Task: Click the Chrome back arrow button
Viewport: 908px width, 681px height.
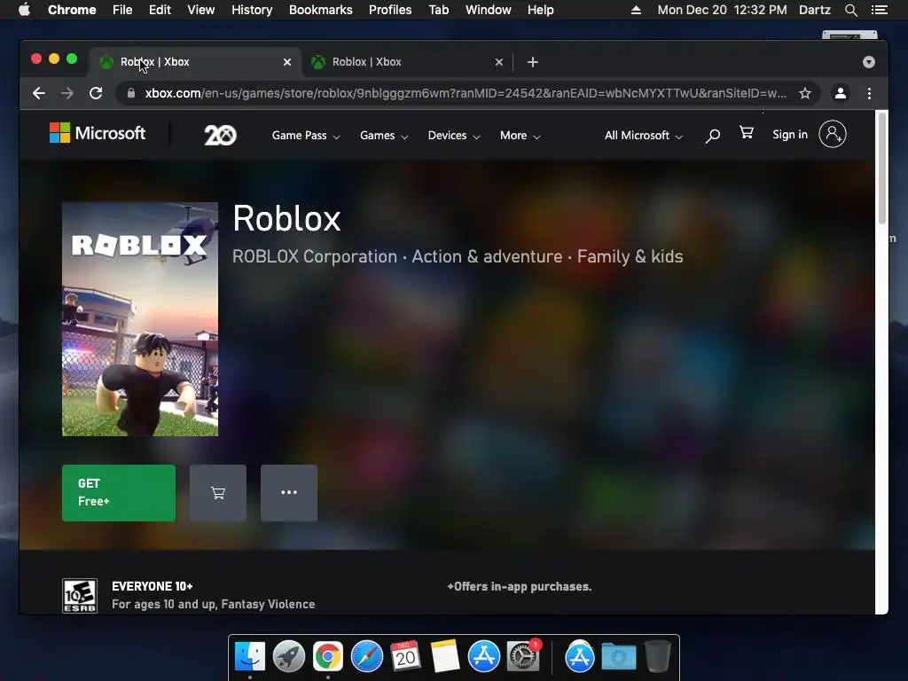Action: [39, 93]
